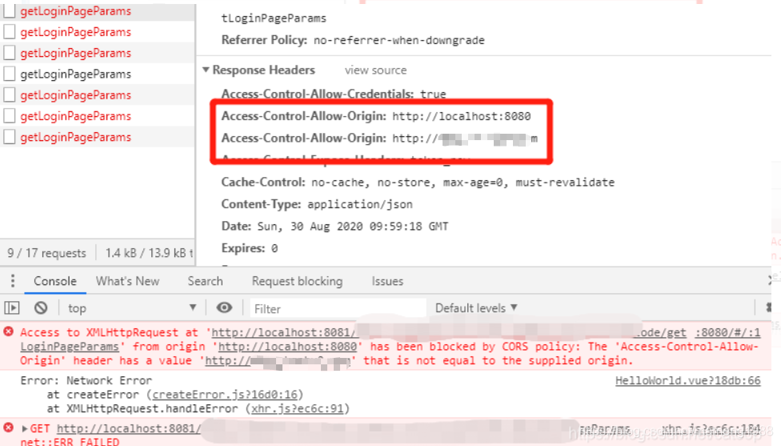Switch to the What's New tab

tap(127, 281)
